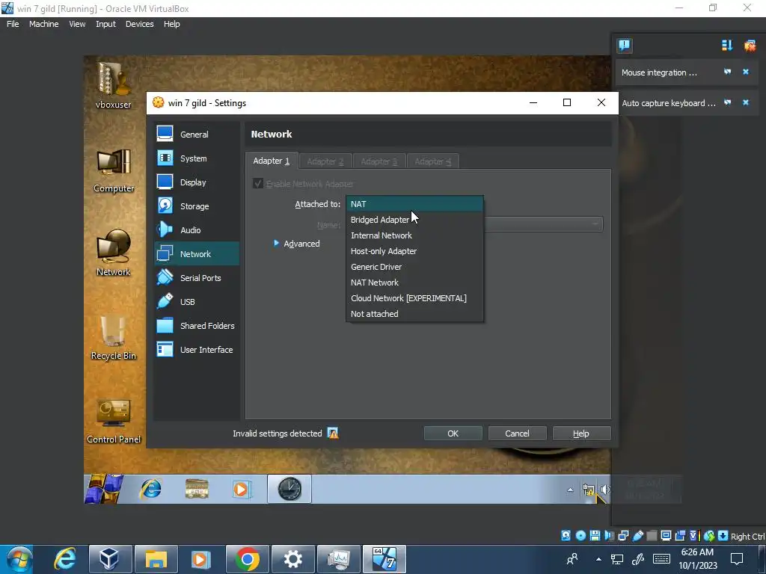Image resolution: width=766 pixels, height=574 pixels.
Task: Dismiss the Mouse integration notification
Action: point(746,72)
